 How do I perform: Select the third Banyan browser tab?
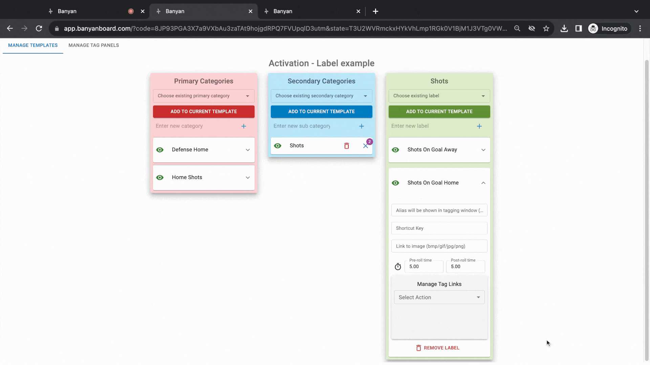[311, 11]
